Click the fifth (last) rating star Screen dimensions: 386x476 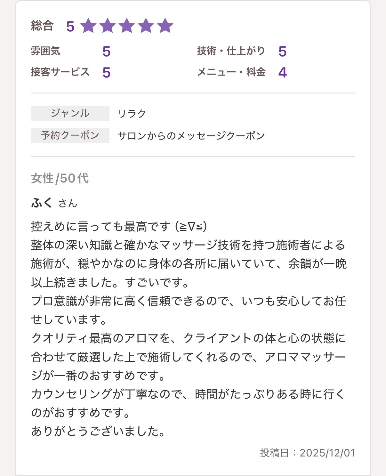(165, 26)
